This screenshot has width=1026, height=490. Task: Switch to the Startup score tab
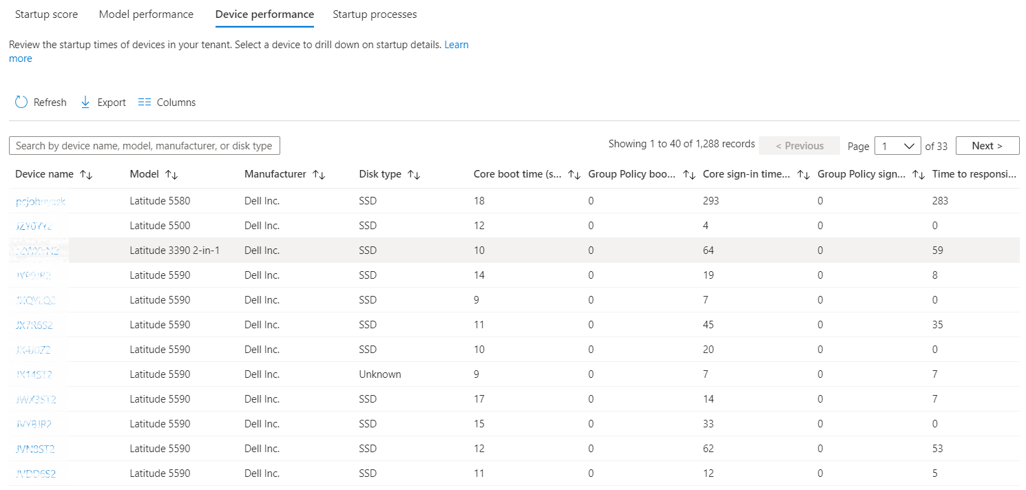pos(46,14)
